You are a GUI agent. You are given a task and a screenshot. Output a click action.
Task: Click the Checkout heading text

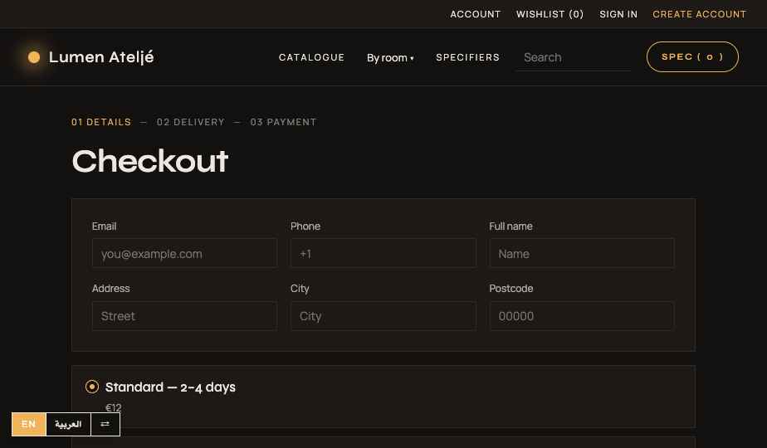tap(150, 161)
